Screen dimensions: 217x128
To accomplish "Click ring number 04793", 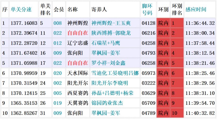I will [149, 53].
